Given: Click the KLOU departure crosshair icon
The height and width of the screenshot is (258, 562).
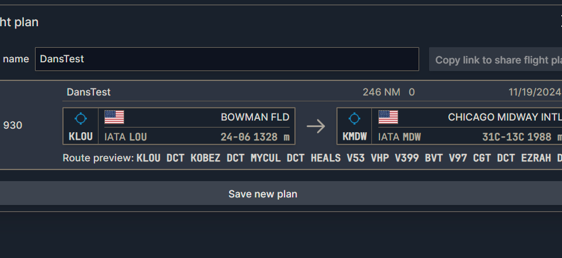Looking at the screenshot, I should [x=80, y=119].
